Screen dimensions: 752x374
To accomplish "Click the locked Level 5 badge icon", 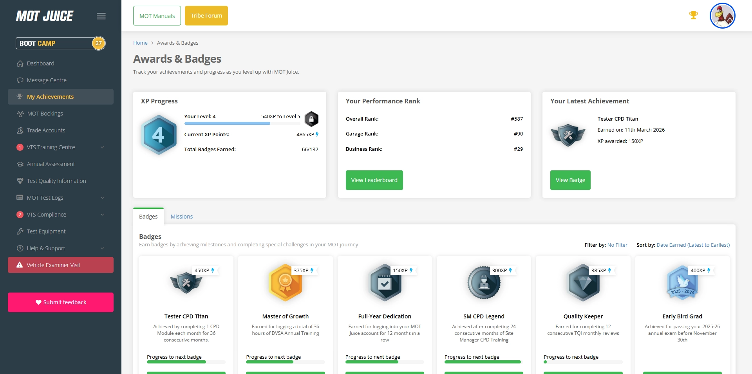I will (x=311, y=119).
